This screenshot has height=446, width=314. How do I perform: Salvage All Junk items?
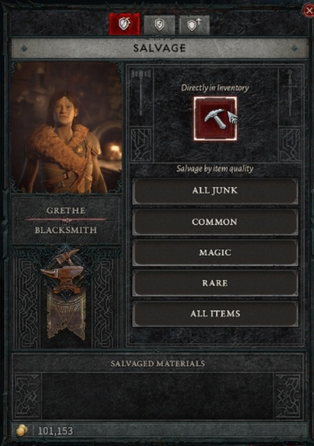(215, 191)
